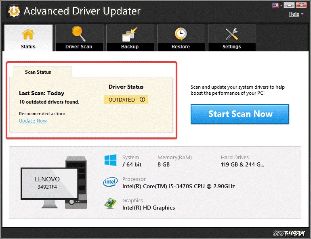Minimize the Advanced Driver Updater window
Viewport: 311px width, 239px height.
[x=289, y=5]
